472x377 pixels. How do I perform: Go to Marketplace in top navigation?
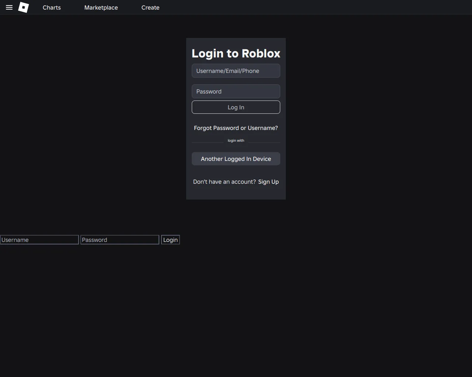click(x=101, y=7)
